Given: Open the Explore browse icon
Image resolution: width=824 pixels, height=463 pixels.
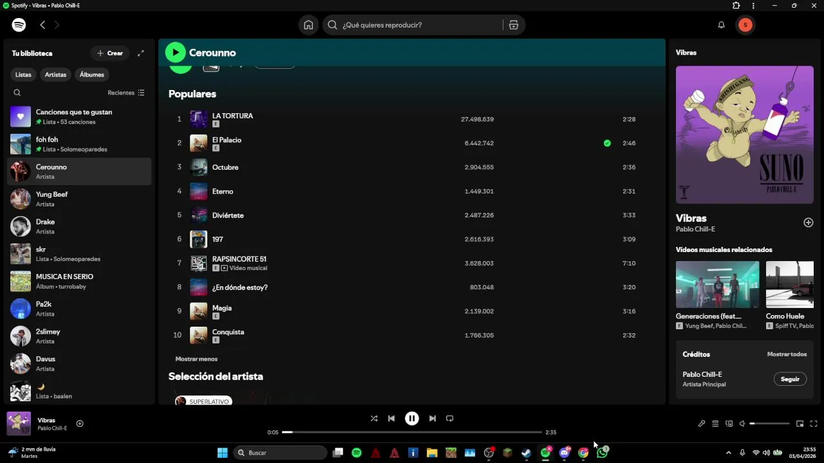Looking at the screenshot, I should click(513, 25).
